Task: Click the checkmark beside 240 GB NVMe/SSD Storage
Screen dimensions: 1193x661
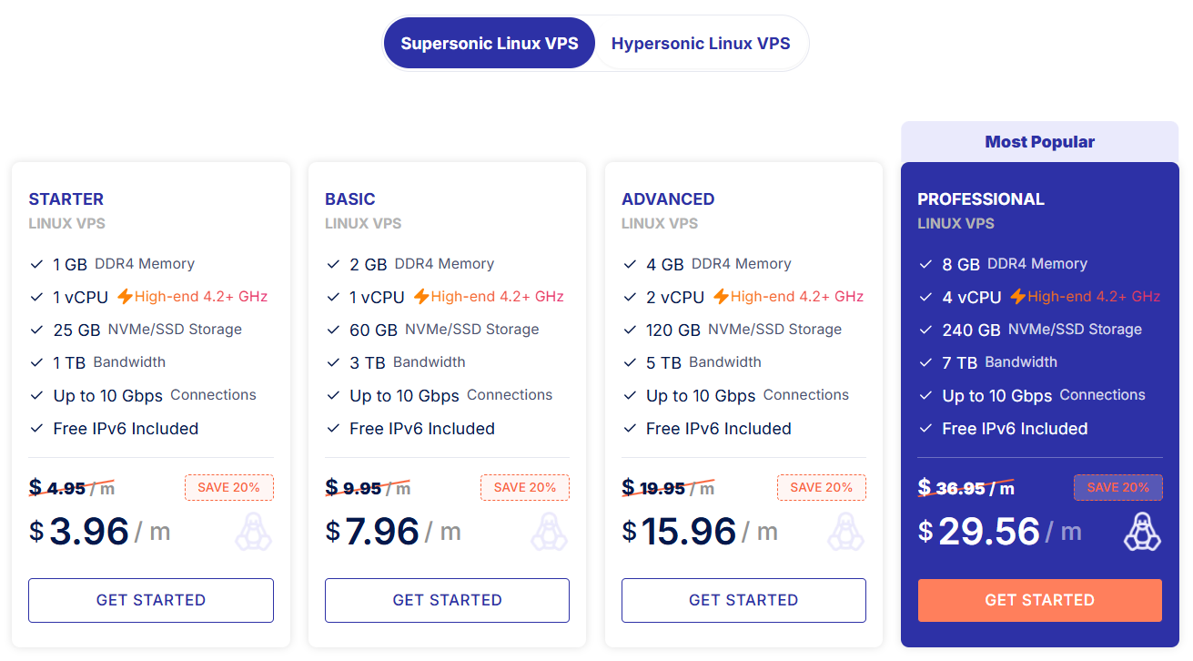Action: pyautogui.click(x=925, y=330)
